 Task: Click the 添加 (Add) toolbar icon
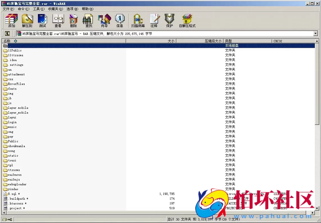[x=12, y=21]
